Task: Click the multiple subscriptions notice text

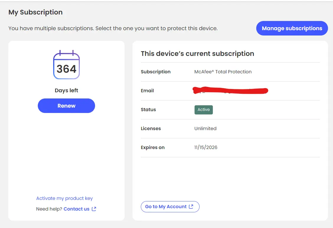Action: click(x=113, y=28)
